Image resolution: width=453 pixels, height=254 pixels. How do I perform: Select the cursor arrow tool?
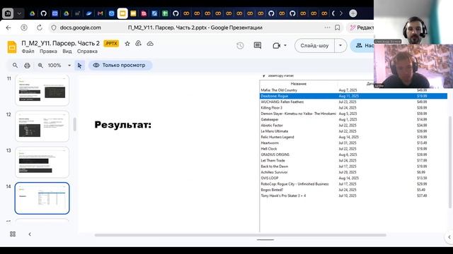tap(79, 66)
